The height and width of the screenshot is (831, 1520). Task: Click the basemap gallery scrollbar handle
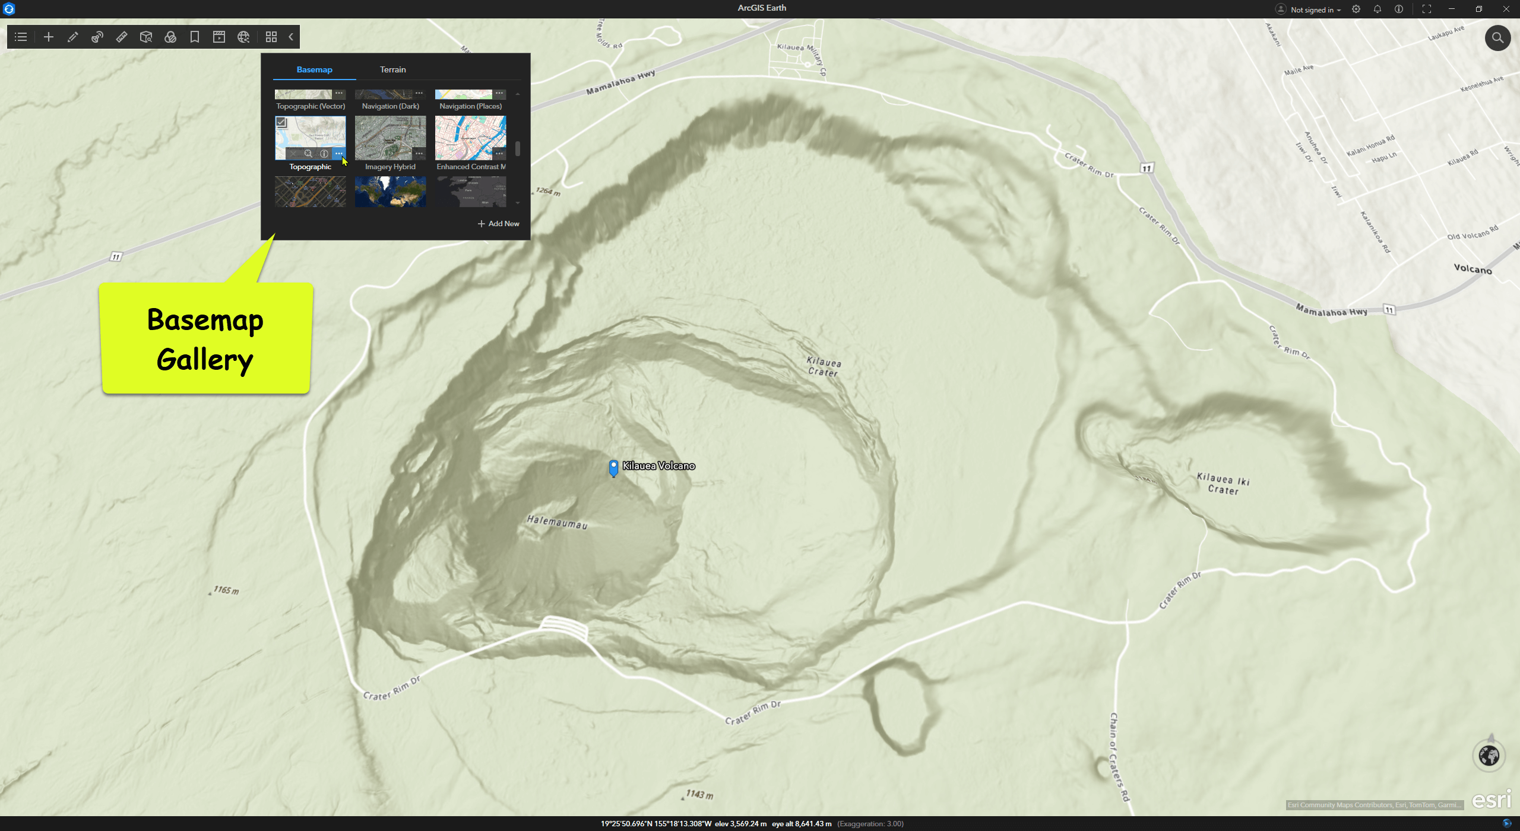(x=518, y=148)
